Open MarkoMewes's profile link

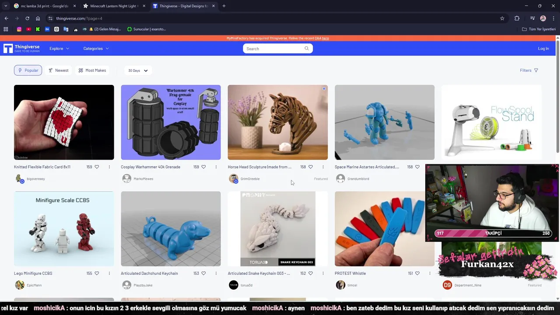tap(143, 178)
